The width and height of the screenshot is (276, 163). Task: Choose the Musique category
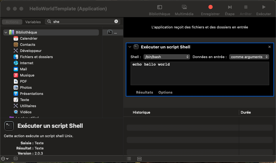[x=27, y=75]
